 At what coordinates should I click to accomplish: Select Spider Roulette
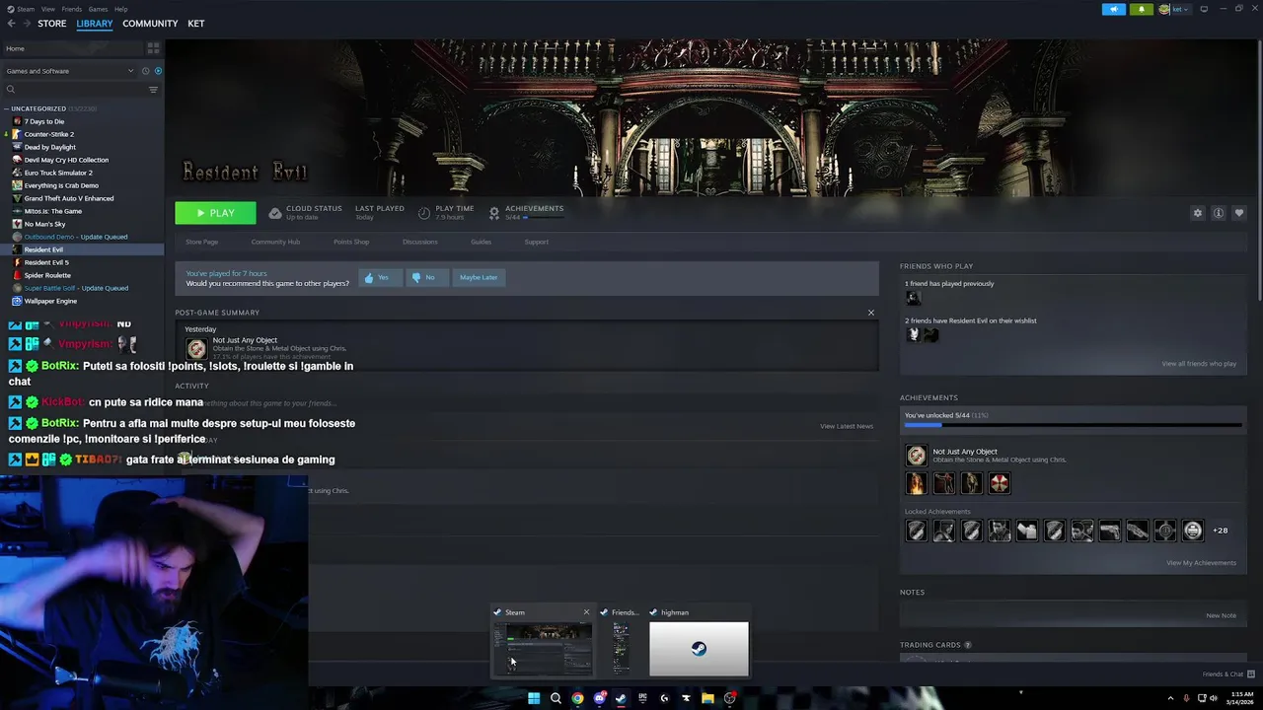point(47,275)
